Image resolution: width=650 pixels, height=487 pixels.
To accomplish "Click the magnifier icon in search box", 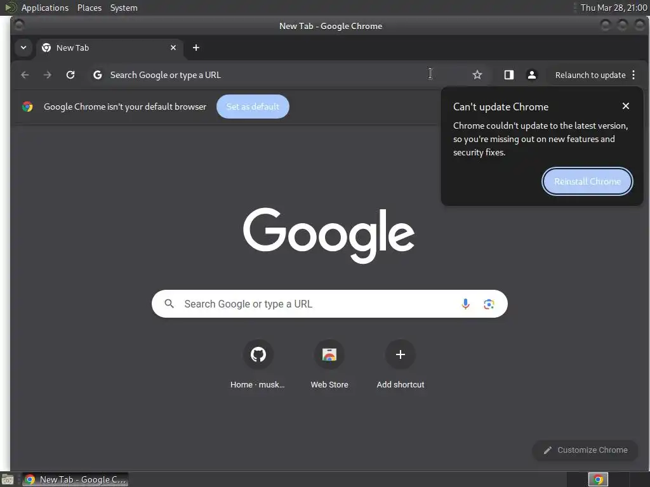I will [x=169, y=304].
